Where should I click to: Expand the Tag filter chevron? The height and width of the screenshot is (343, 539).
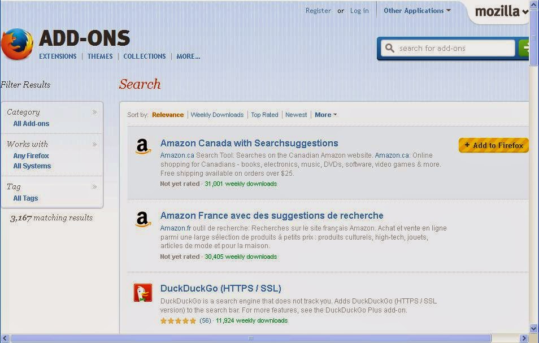tap(94, 186)
